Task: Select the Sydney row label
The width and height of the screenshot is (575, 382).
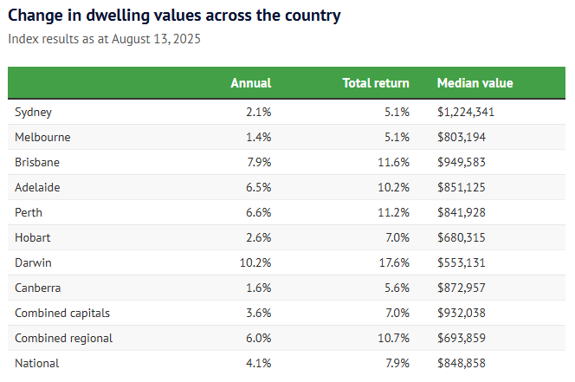Action: 34,112
